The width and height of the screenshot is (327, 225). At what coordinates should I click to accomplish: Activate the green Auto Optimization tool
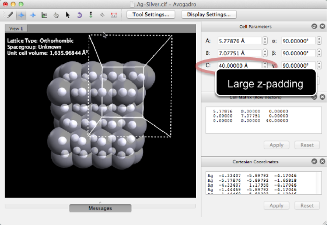(90, 15)
